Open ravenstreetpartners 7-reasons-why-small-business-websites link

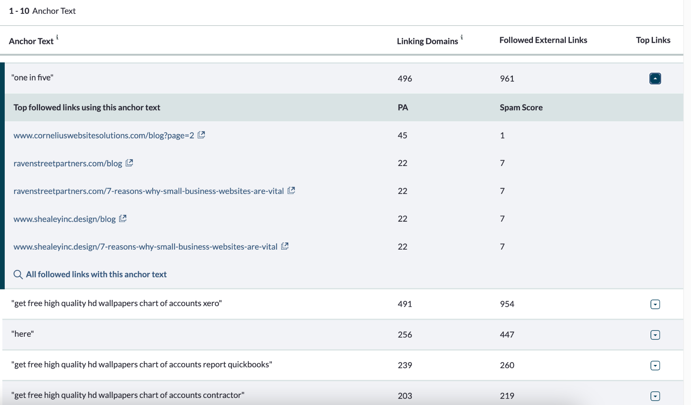pyautogui.click(x=148, y=191)
